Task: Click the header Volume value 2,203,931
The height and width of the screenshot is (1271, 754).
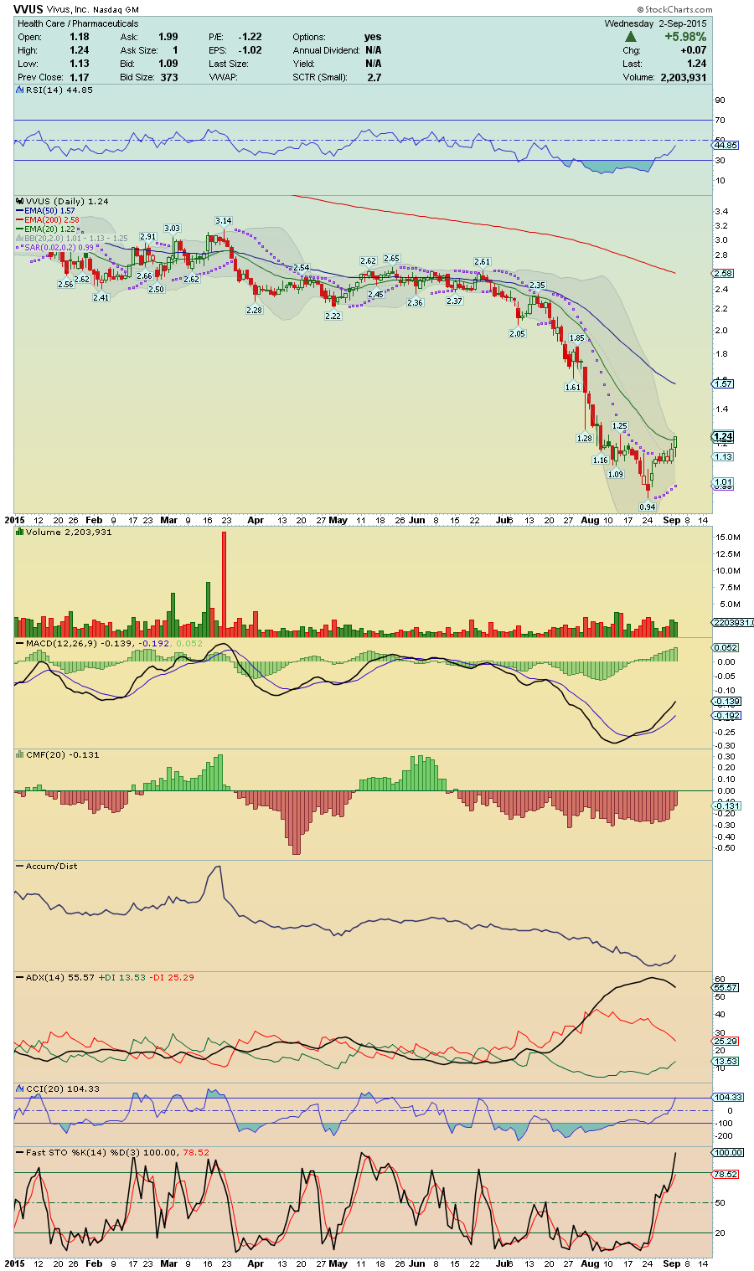Action: 682,77
